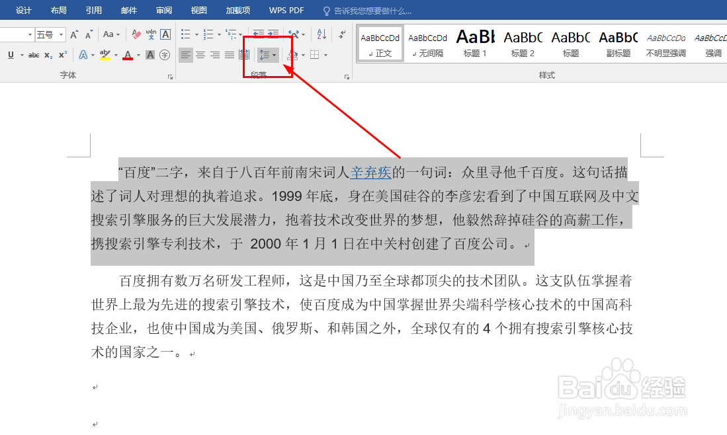727x435 pixels.
Task: Follow the 辛弃疾 hyperlink in document
Action: (371, 173)
